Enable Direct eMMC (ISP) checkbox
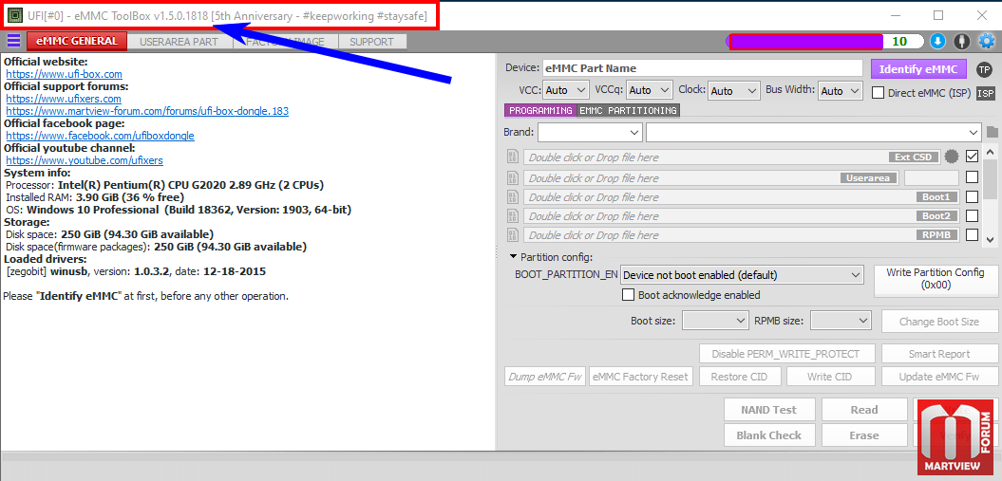The width and height of the screenshot is (1002, 481). coord(878,93)
